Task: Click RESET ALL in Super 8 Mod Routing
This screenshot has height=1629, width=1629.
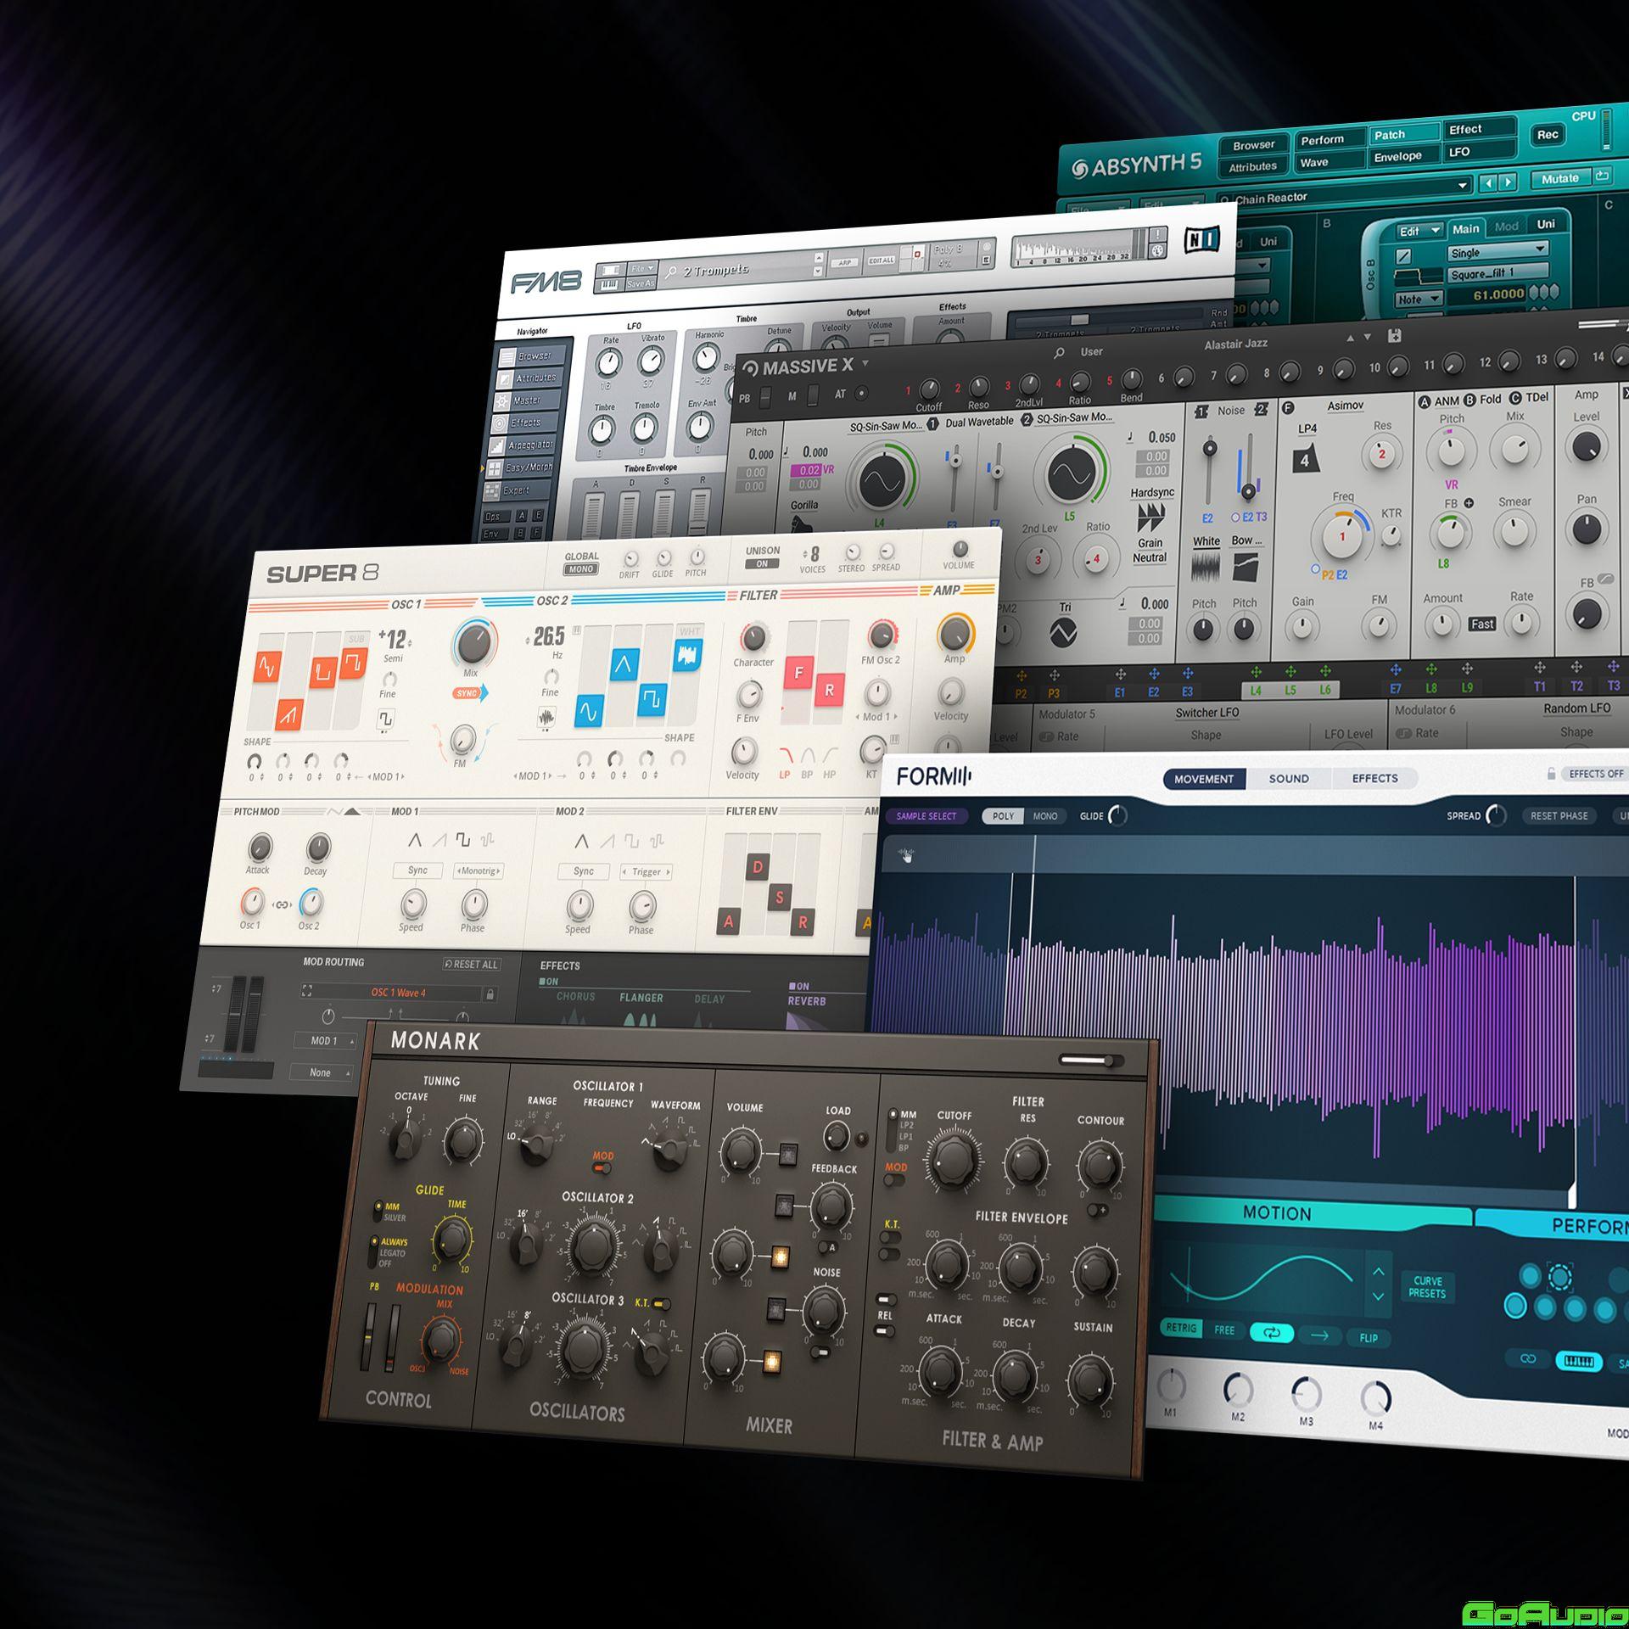Action: [472, 965]
